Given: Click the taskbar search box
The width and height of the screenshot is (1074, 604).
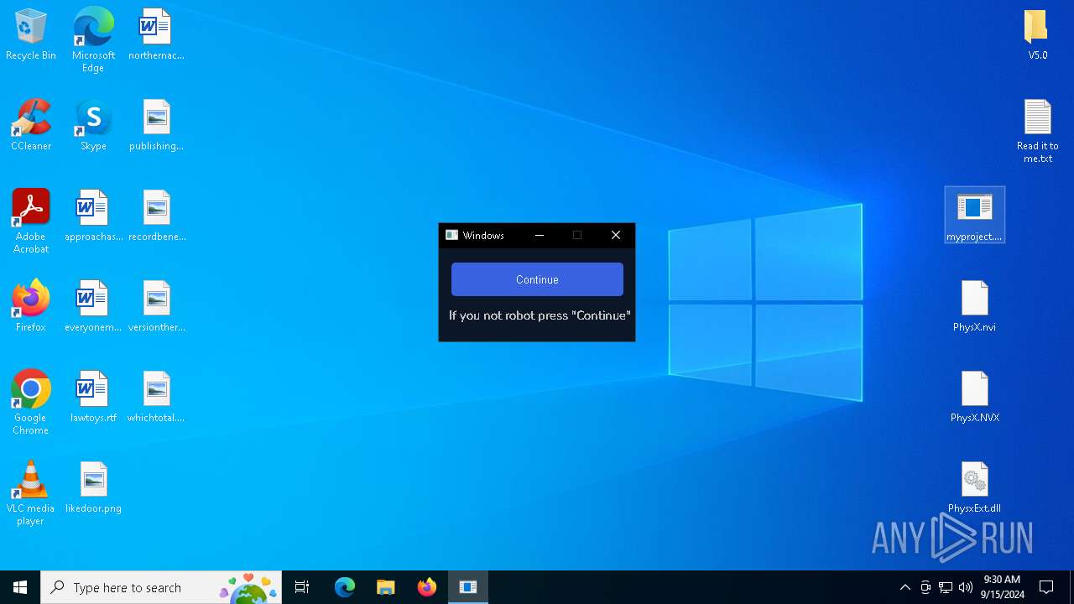Looking at the screenshot, I should click(161, 587).
